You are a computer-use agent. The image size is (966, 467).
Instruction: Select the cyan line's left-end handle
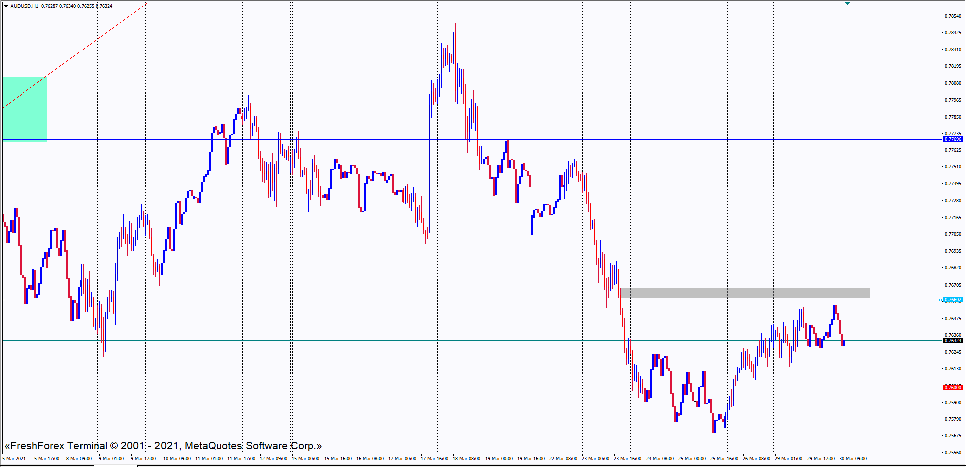[4, 300]
